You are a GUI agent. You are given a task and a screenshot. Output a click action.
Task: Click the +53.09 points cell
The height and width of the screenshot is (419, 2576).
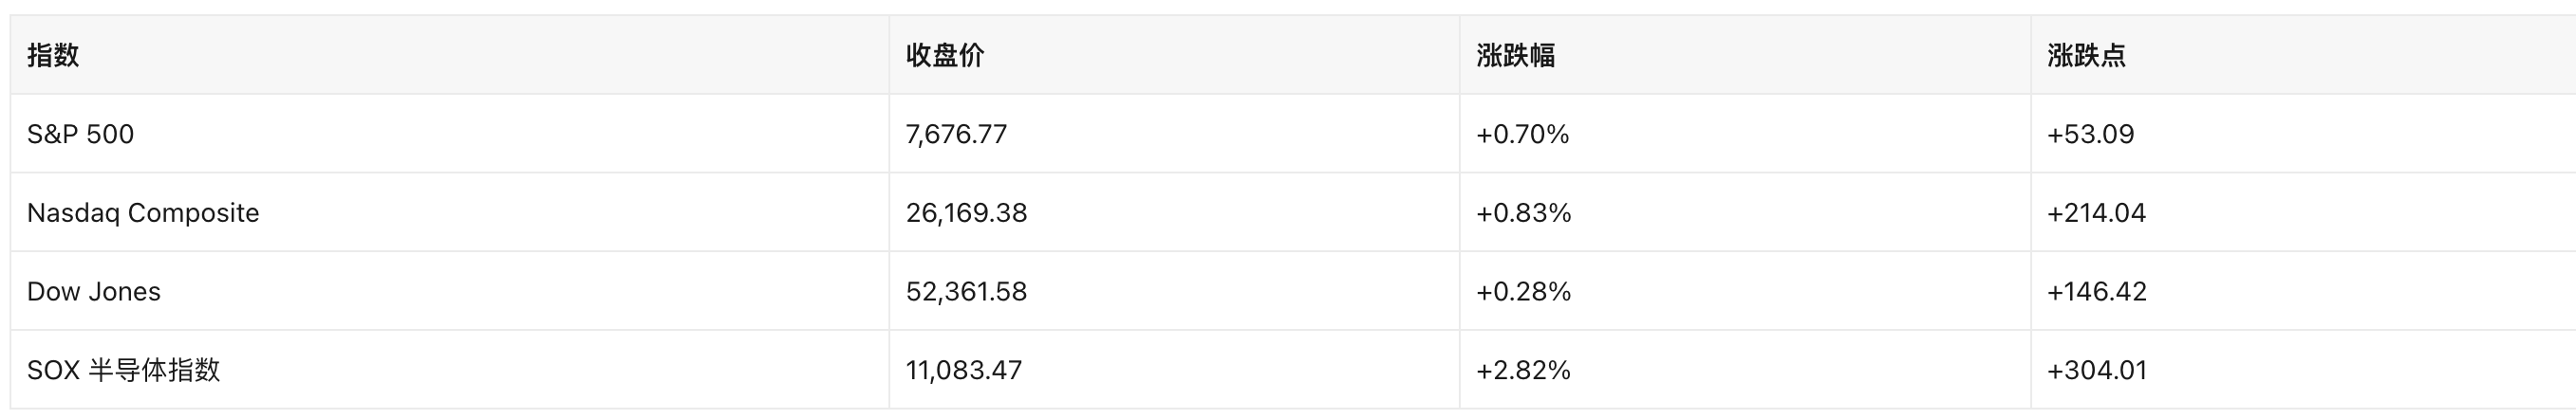[x=2303, y=134]
